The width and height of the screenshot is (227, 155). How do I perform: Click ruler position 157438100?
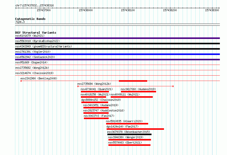point(128,10)
